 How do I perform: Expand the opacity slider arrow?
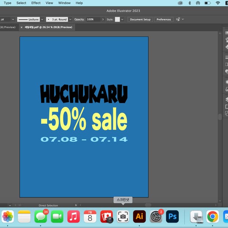[103, 19]
